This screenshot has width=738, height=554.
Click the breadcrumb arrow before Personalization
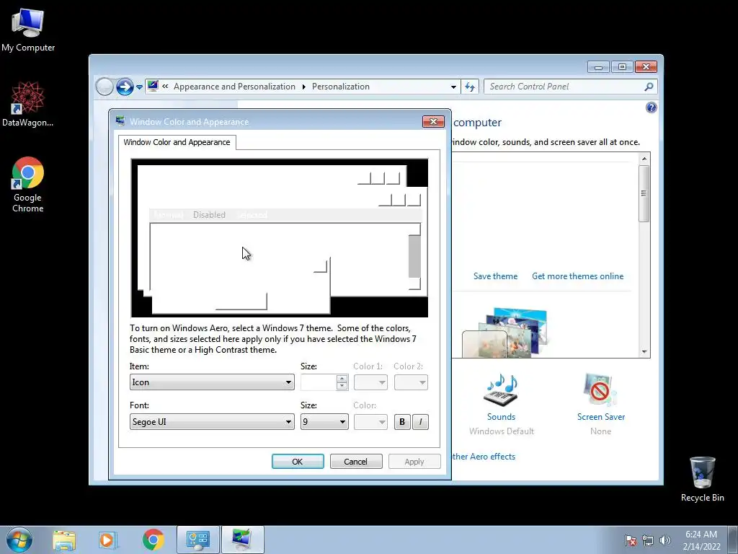coord(303,87)
